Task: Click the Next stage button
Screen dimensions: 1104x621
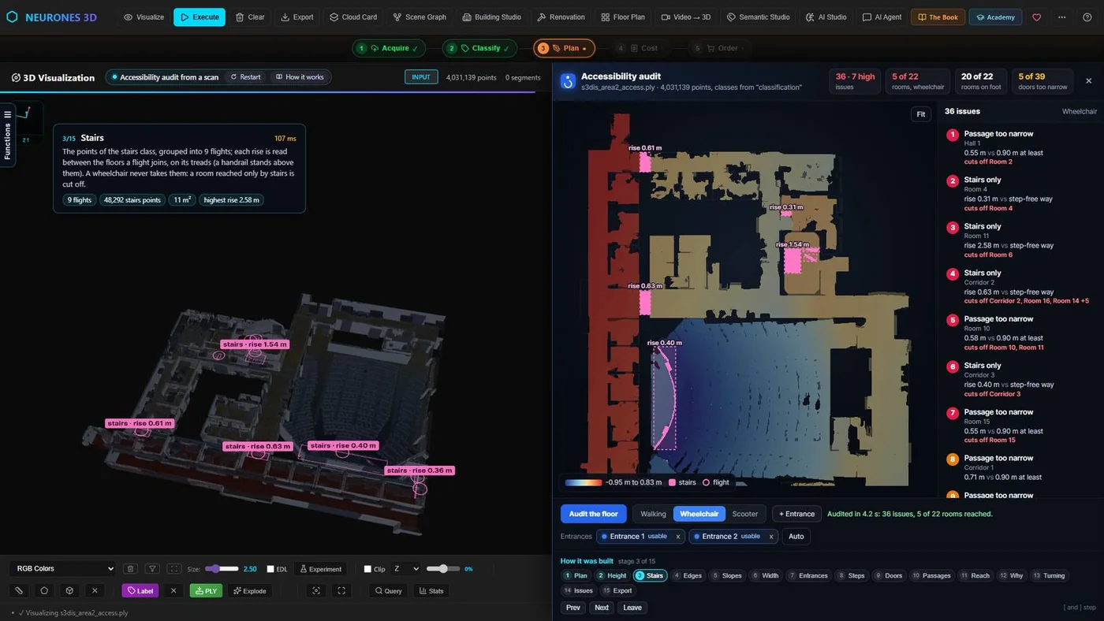Action: [602, 608]
